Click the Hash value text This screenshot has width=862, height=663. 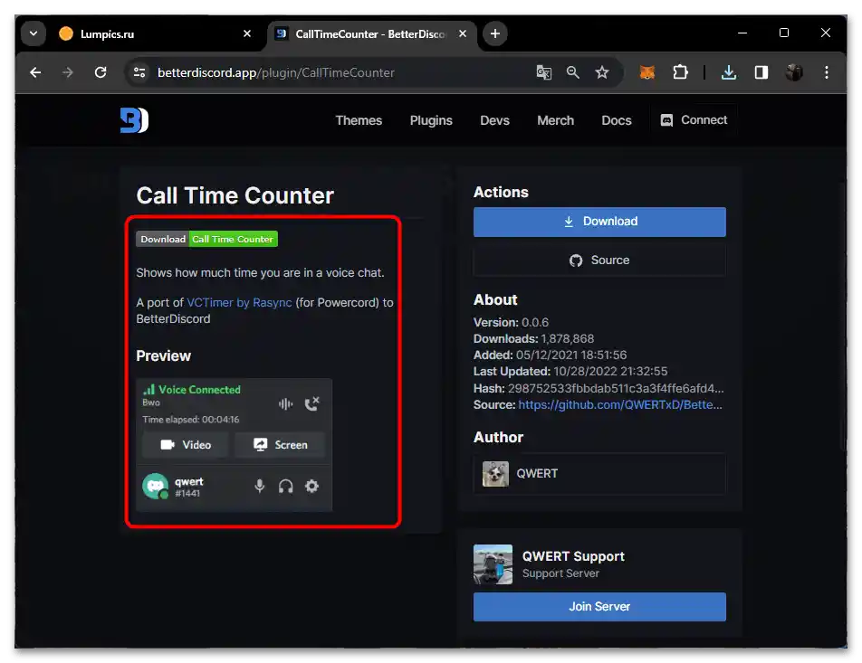click(x=616, y=388)
